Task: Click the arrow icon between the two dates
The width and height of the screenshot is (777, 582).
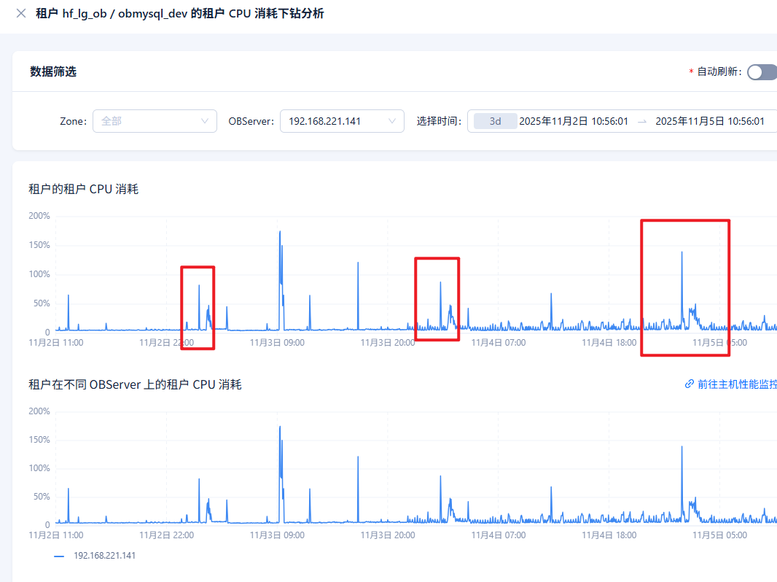Action: [x=641, y=121]
